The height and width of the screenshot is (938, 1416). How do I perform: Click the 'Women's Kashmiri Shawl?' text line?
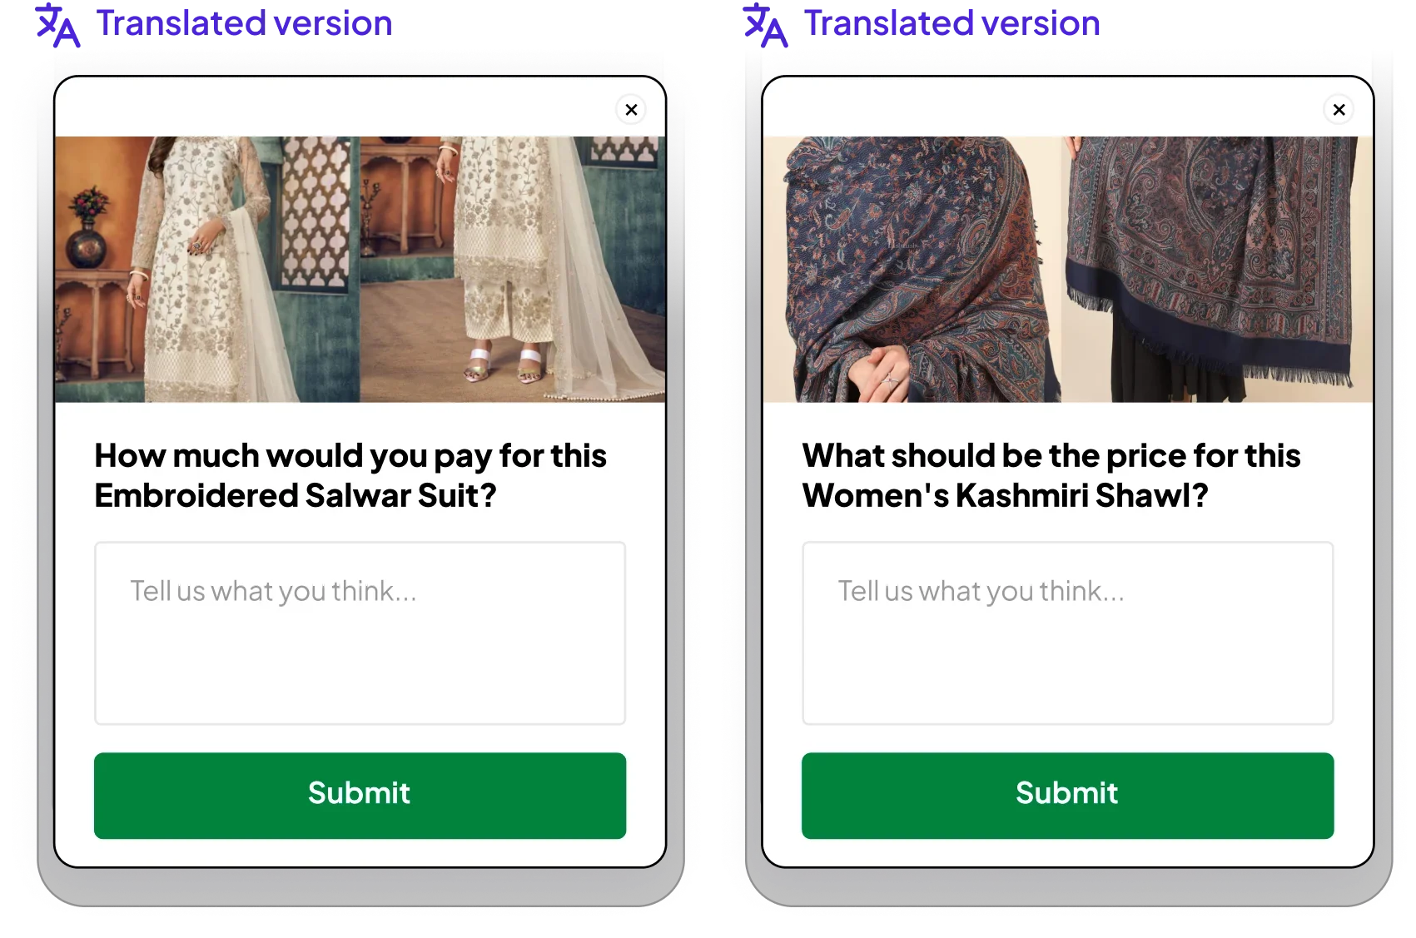click(1005, 496)
